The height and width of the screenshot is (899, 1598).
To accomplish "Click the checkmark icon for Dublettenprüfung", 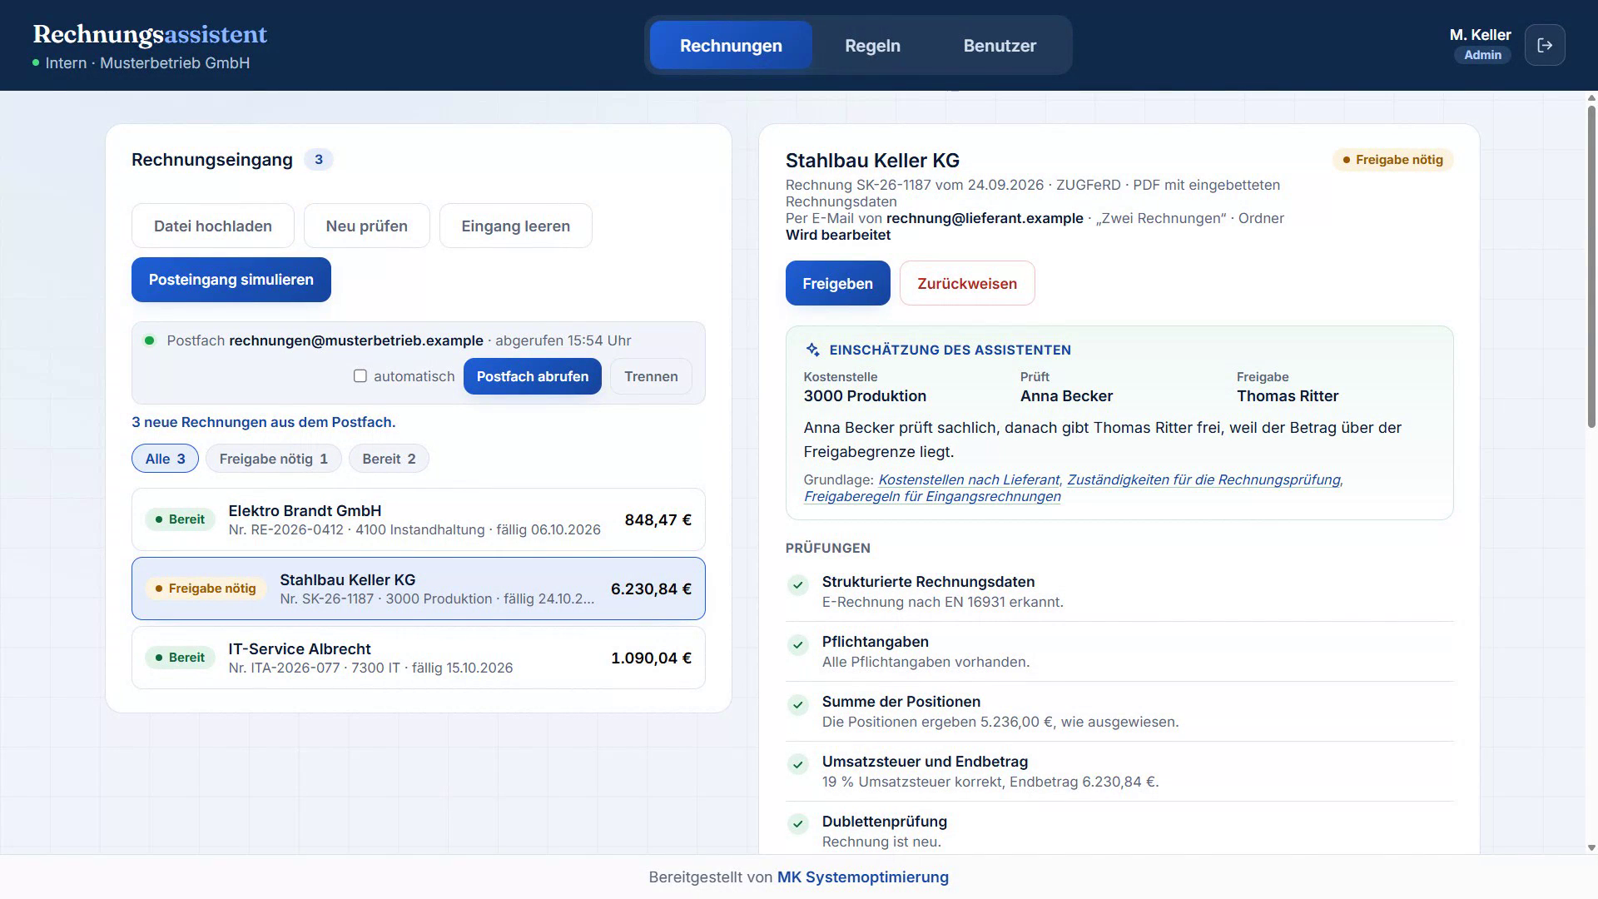I will pyautogui.click(x=798, y=825).
